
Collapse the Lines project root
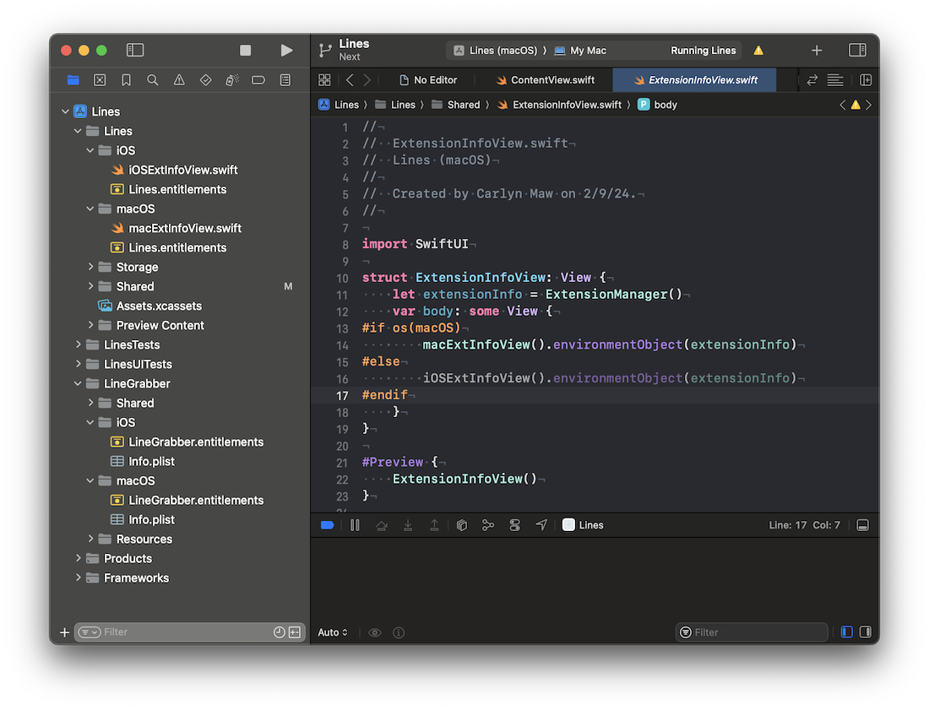point(65,111)
